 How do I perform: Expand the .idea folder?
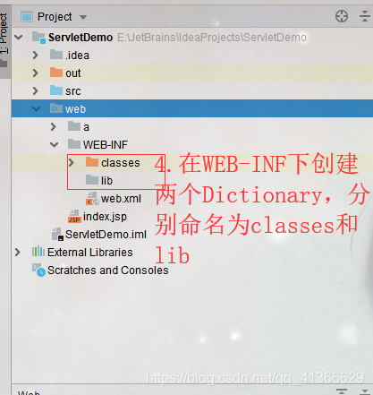point(36,56)
